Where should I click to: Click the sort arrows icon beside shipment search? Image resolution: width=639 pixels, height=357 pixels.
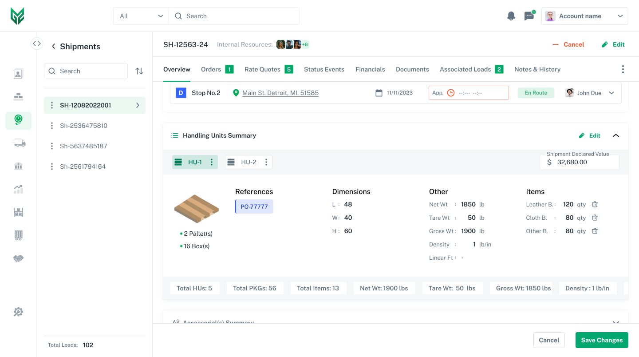coord(139,71)
